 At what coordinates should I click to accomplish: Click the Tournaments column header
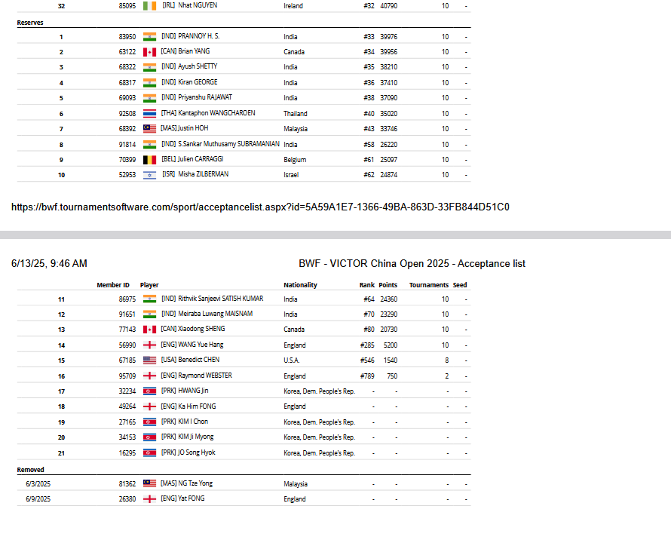[429, 285]
